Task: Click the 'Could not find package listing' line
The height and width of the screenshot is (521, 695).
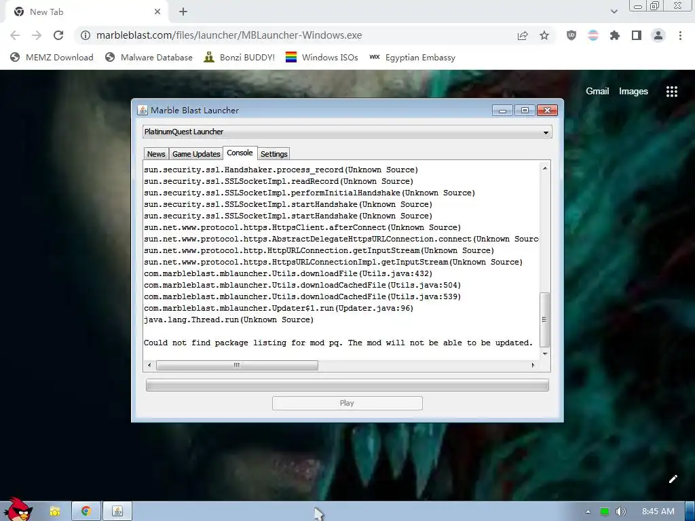Action: (338, 343)
